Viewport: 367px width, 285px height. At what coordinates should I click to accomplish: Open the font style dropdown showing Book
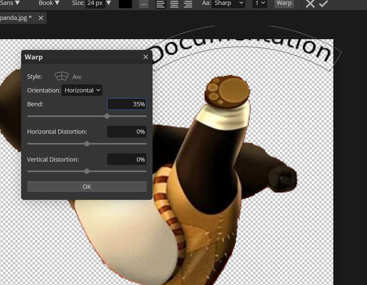tap(49, 3)
